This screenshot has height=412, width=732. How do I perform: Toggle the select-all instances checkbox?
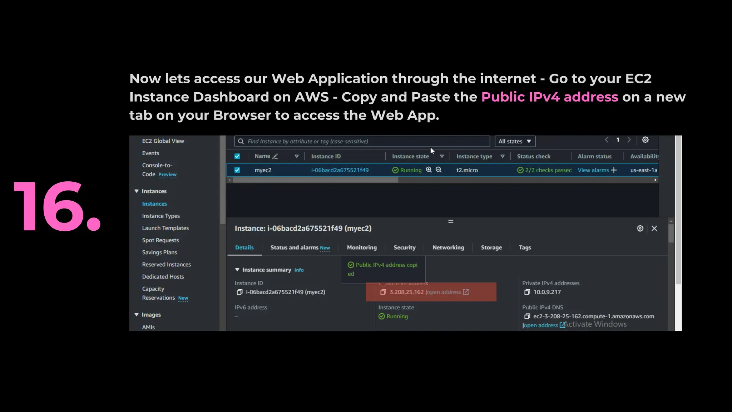[x=237, y=156]
